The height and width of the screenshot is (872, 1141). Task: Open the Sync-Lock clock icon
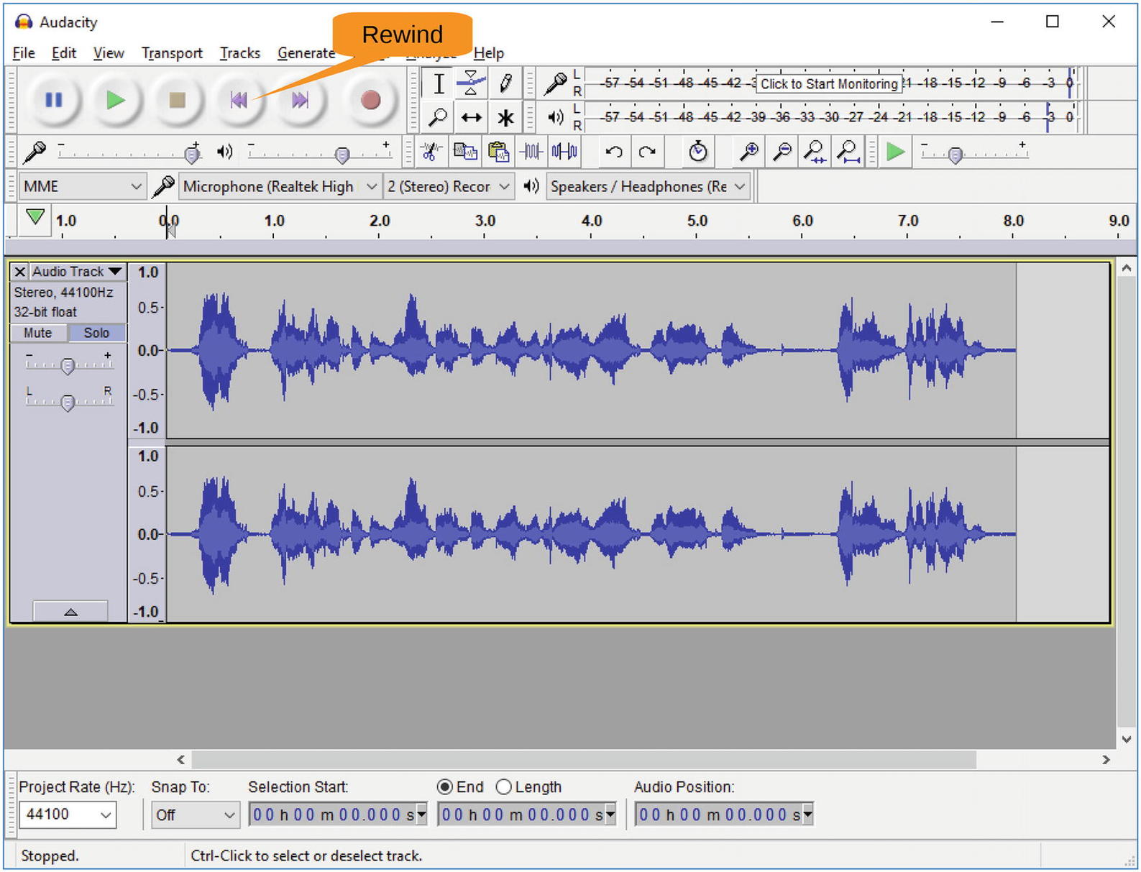coord(697,152)
